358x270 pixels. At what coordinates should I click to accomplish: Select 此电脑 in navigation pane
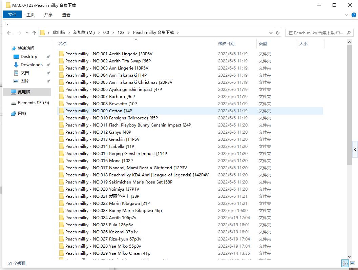27,92
